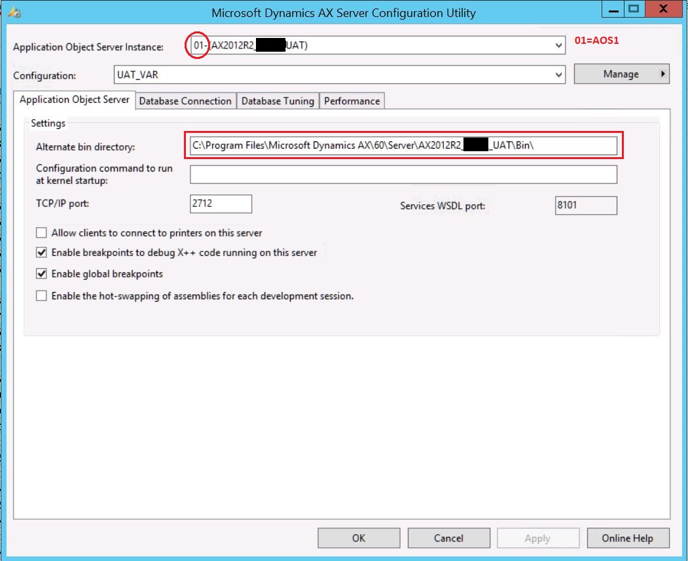Click the TCP/IP port field showing 2712
The image size is (688, 561).
[221, 204]
